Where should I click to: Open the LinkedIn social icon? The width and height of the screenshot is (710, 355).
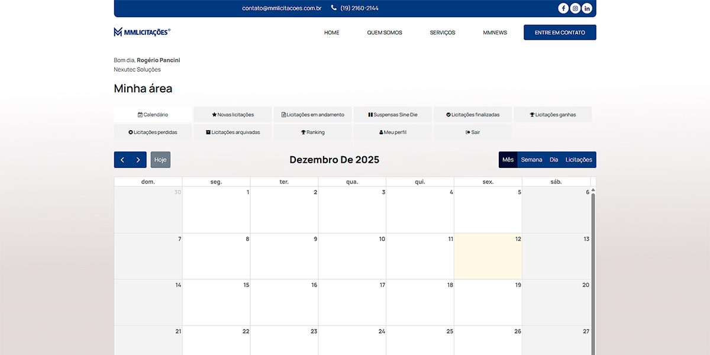pos(587,8)
